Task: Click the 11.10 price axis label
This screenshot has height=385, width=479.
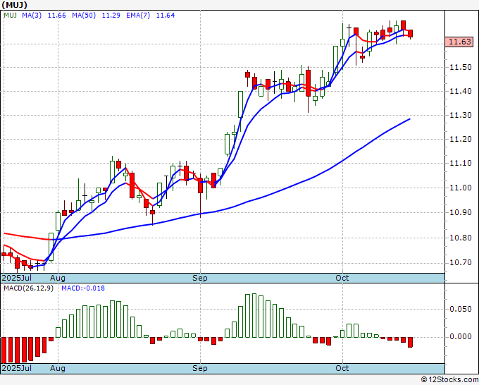Action: (461, 163)
